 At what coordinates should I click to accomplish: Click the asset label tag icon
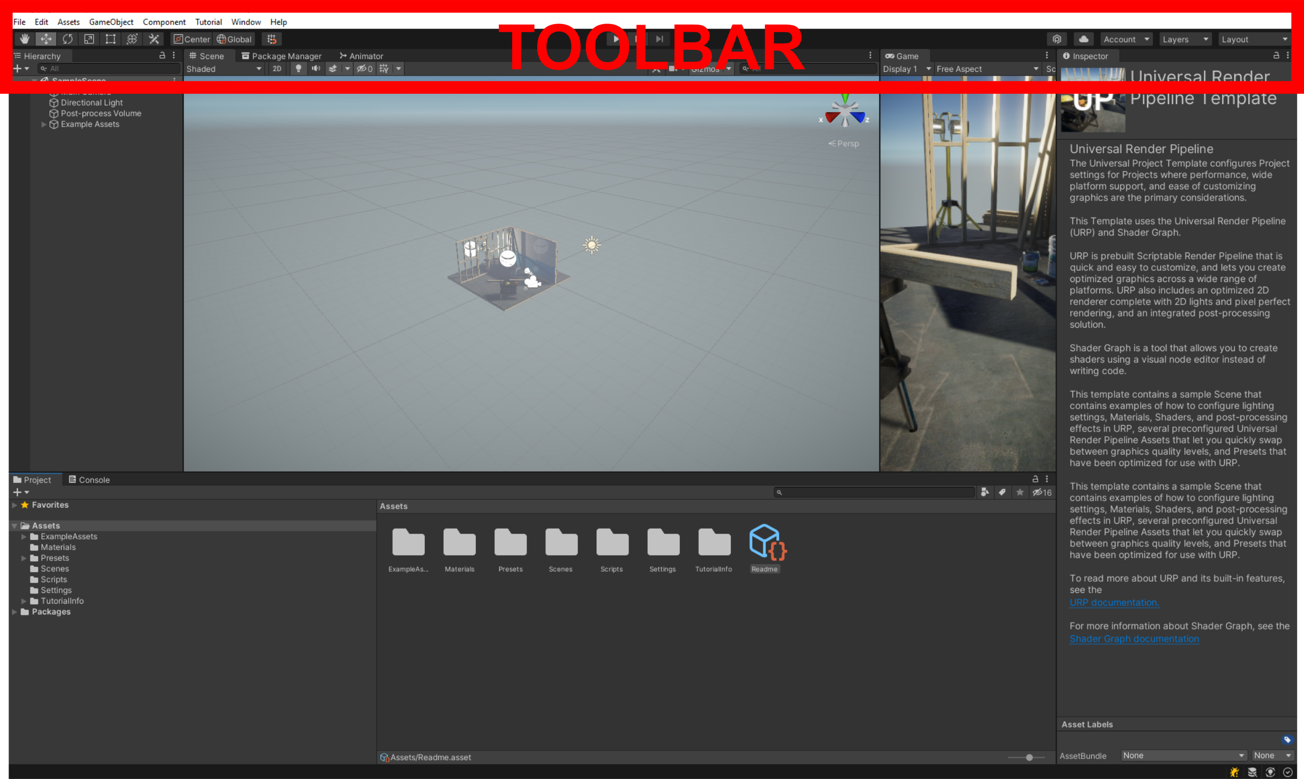click(1287, 740)
